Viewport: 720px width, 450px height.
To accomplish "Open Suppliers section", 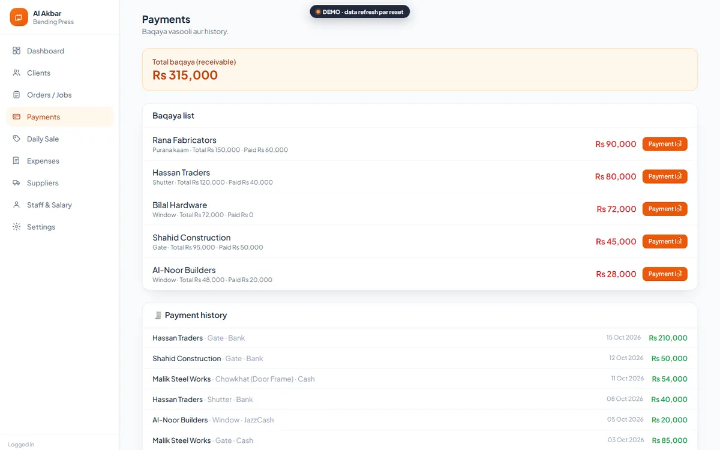I will [x=59, y=183].
